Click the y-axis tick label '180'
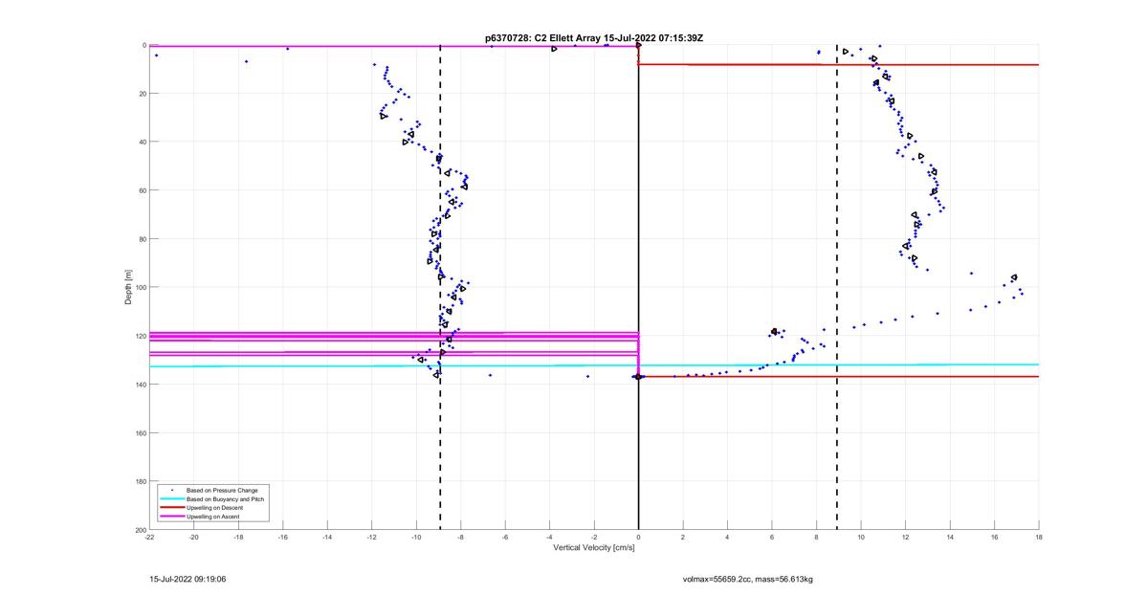The image size is (1148, 595). pyautogui.click(x=141, y=481)
